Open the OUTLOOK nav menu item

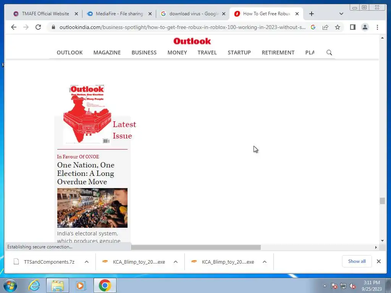click(x=69, y=53)
